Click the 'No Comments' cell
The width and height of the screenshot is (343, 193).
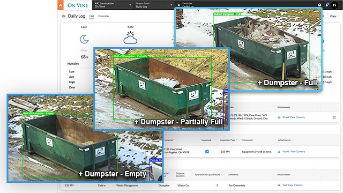click(x=237, y=185)
